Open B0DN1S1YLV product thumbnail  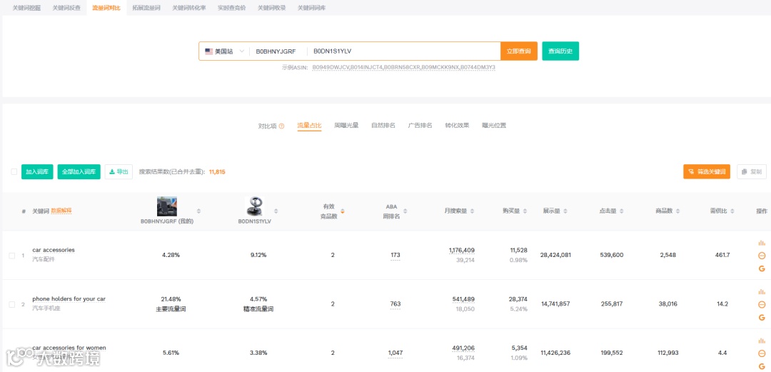pyautogui.click(x=254, y=206)
